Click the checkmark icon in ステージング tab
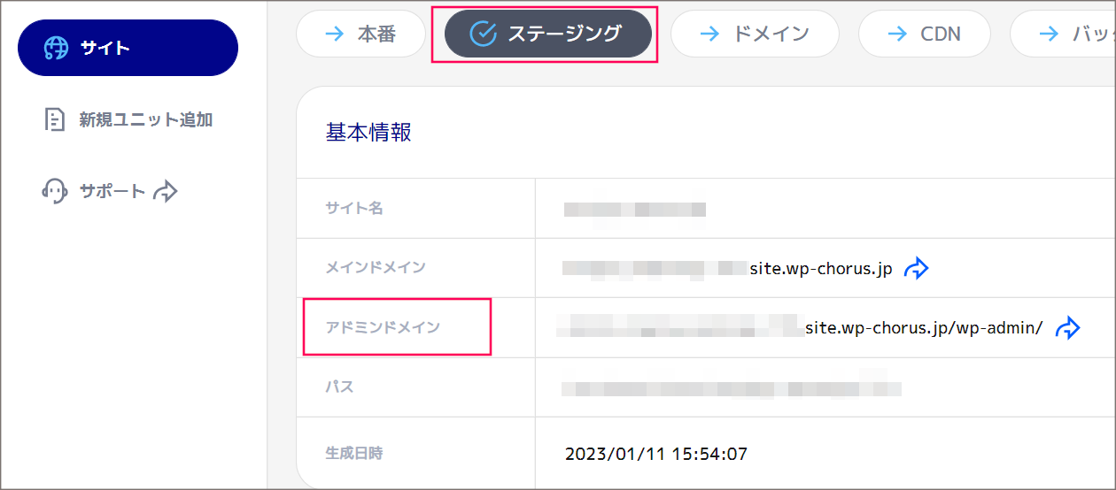The image size is (1116, 490). point(483,34)
